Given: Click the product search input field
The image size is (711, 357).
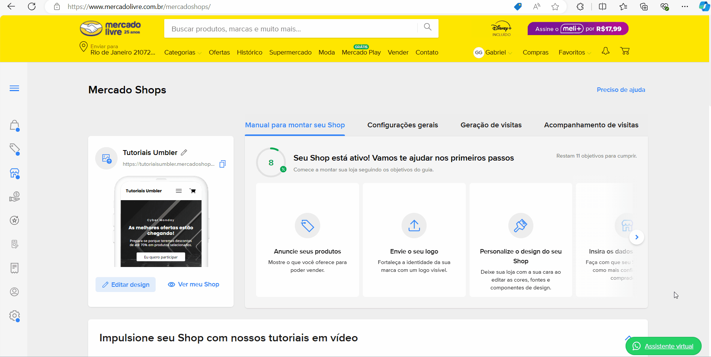Looking at the screenshot, I should [291, 29].
